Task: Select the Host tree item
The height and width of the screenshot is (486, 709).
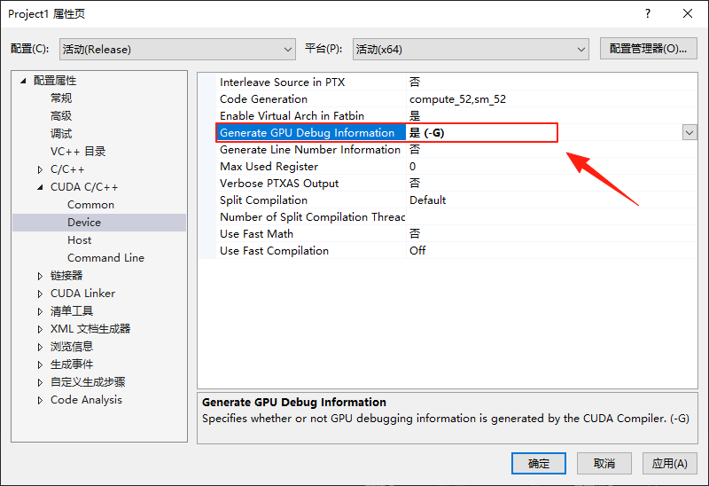Action: click(79, 240)
